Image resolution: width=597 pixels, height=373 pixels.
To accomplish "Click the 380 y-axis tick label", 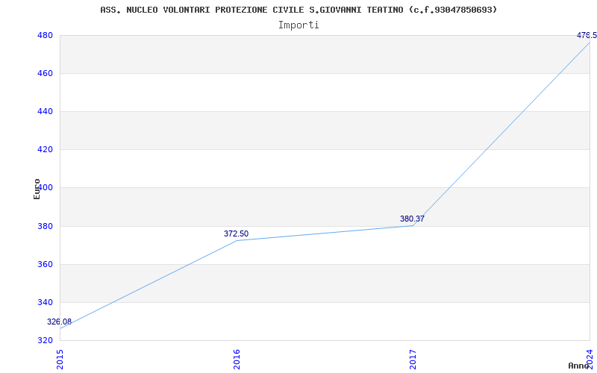I will click(45, 226).
